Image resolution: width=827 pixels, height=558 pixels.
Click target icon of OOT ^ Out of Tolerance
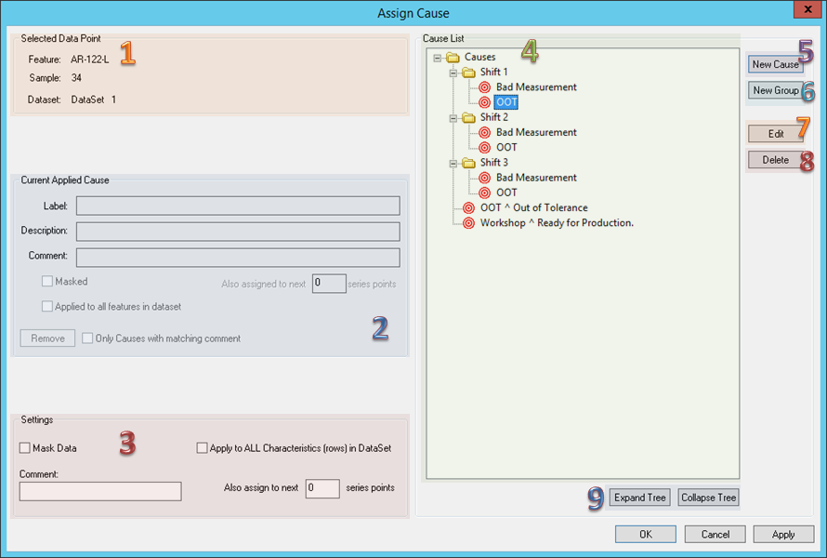(x=468, y=208)
